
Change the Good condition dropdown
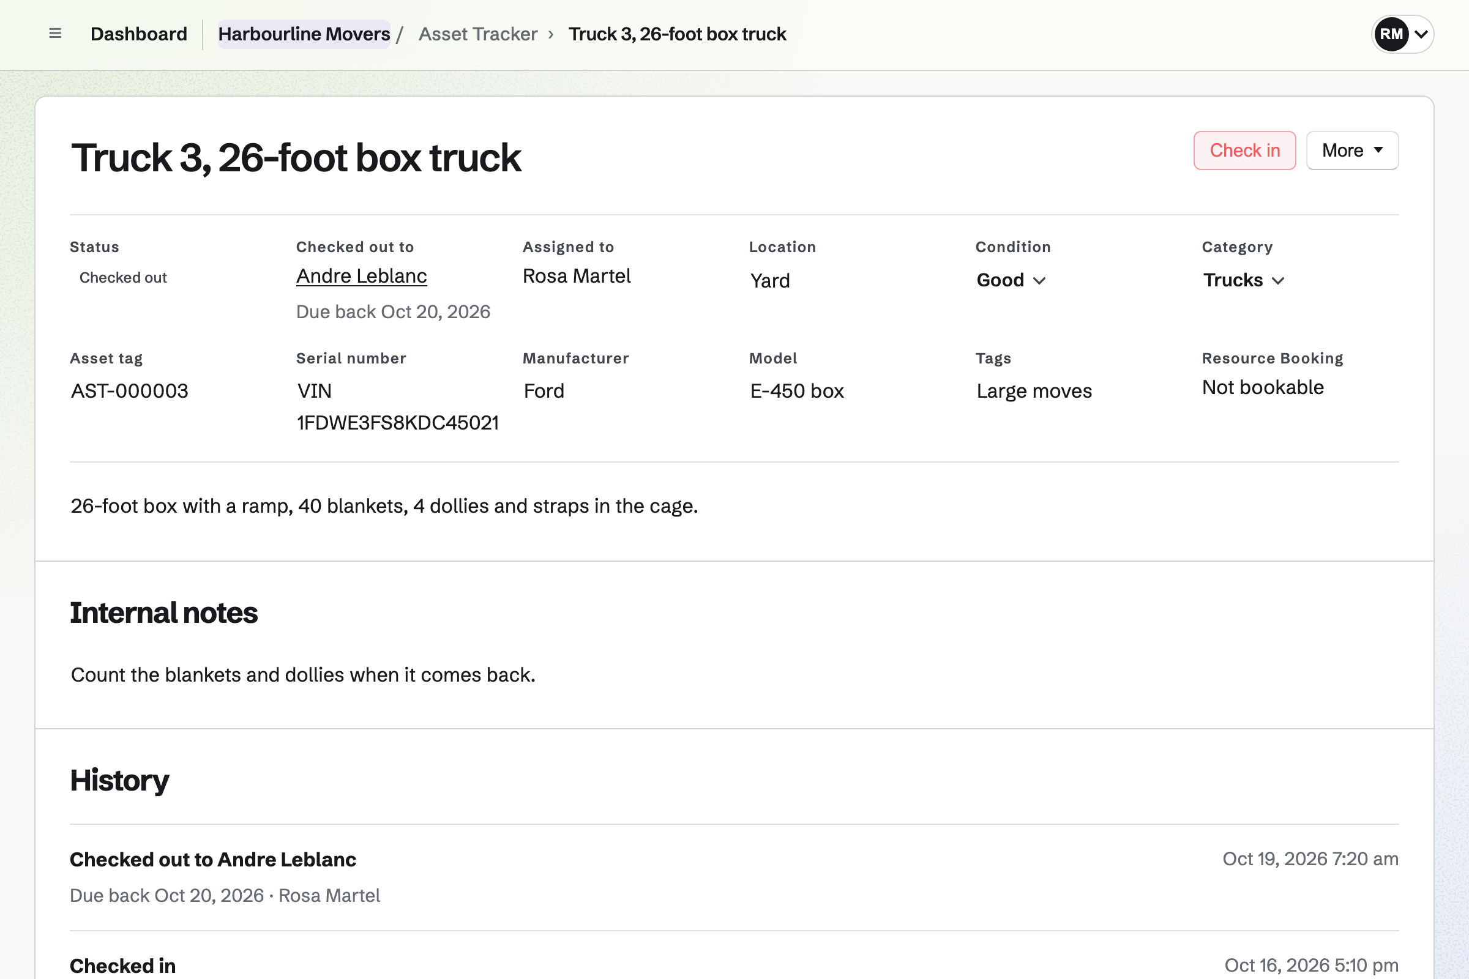pyautogui.click(x=1011, y=280)
